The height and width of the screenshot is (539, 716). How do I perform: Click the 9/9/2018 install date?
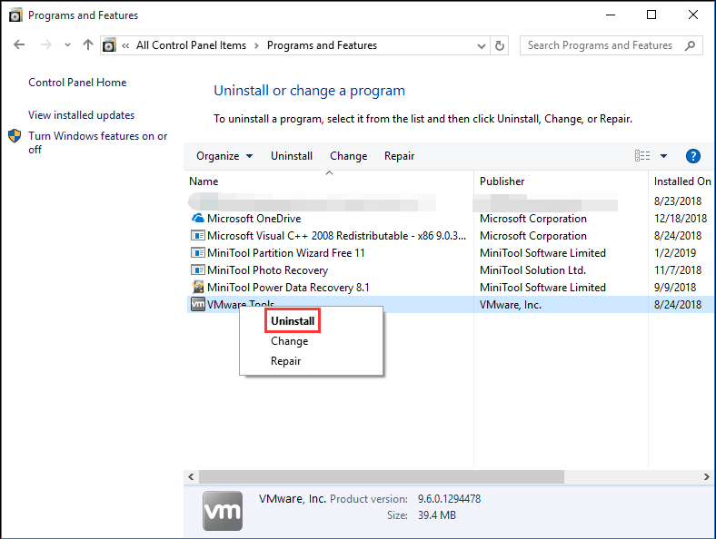[x=675, y=288]
